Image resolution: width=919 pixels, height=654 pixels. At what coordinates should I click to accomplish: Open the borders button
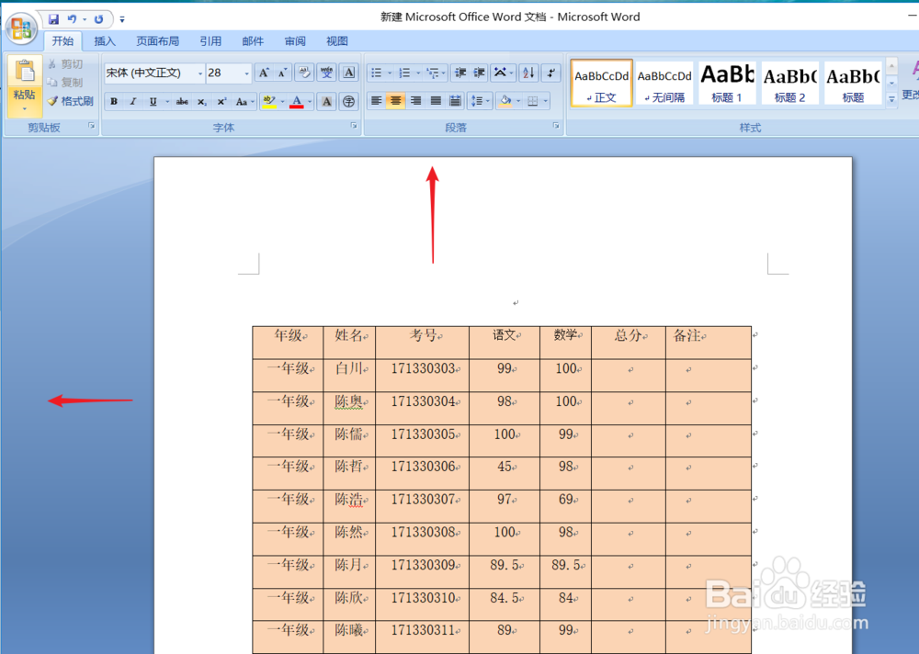[x=532, y=101]
